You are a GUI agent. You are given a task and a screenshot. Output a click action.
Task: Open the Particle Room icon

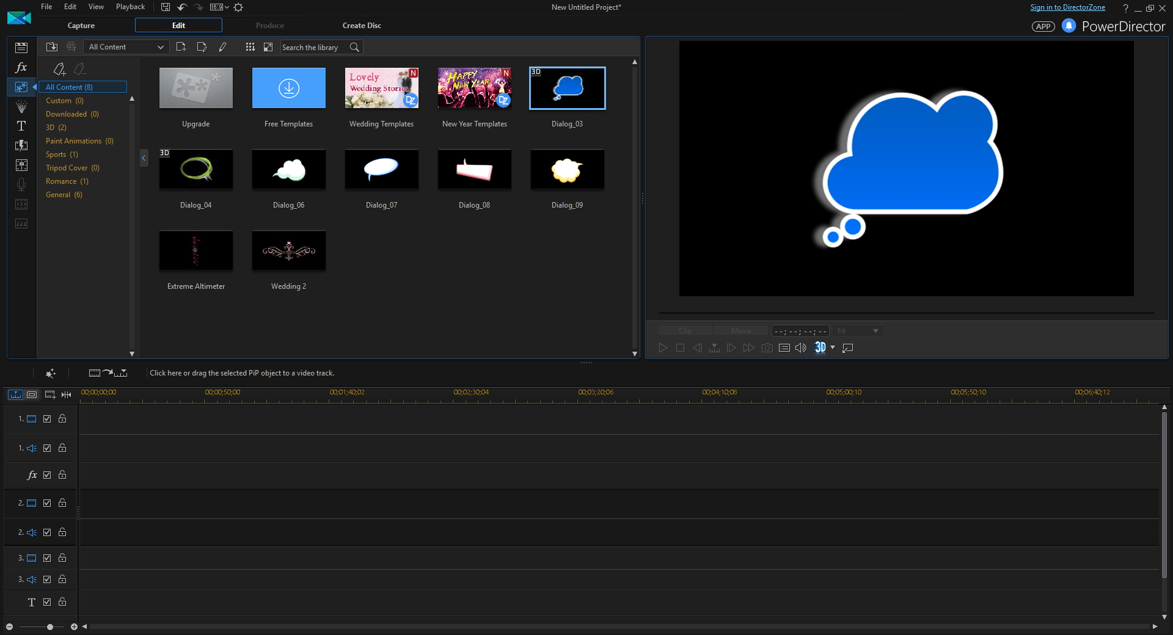(21, 107)
